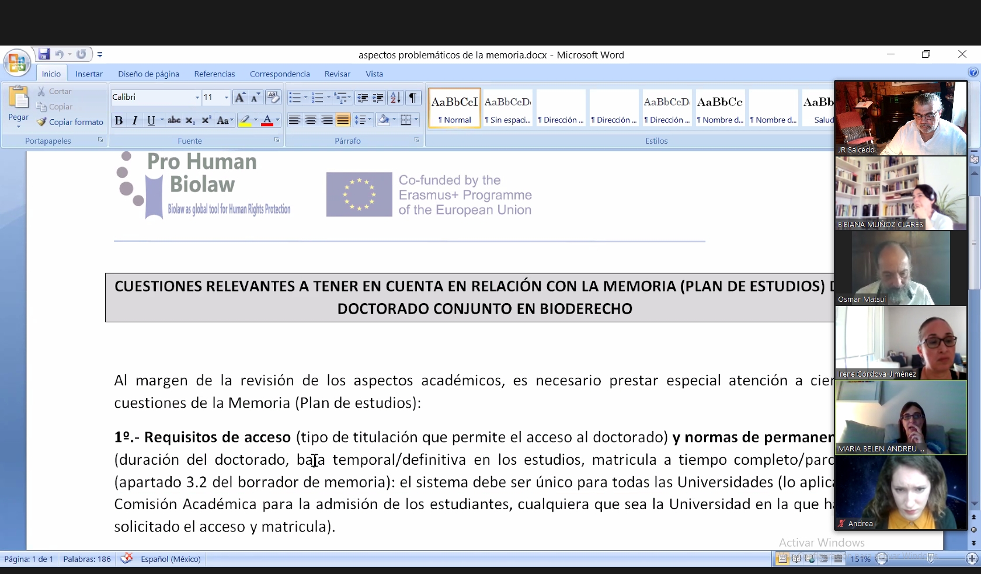Image resolution: width=981 pixels, height=574 pixels.
Task: Open Word help question mark
Action: 973,72
